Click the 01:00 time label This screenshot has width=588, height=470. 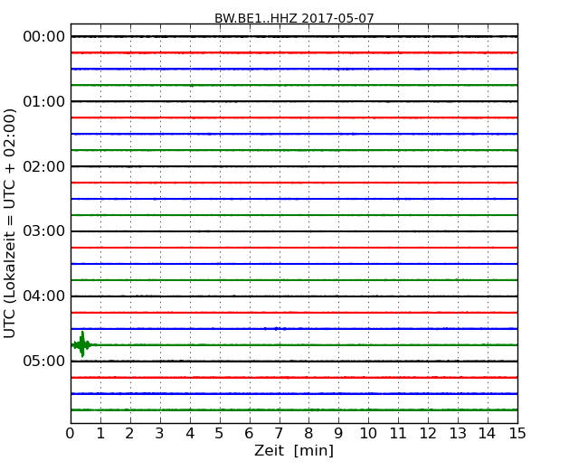44,101
